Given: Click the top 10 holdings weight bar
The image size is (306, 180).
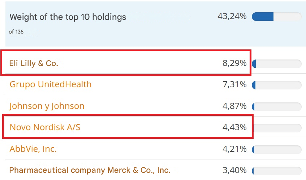Looking at the screenshot, I should coord(276,17).
